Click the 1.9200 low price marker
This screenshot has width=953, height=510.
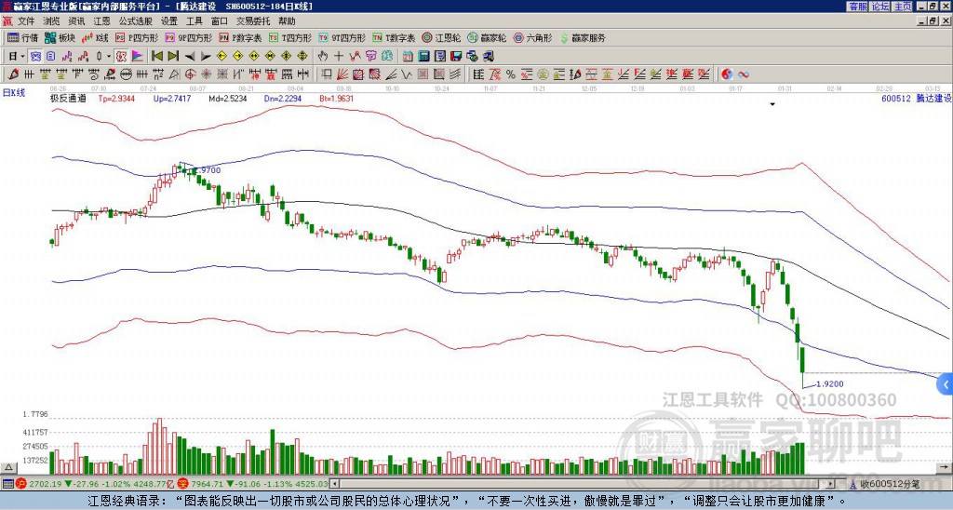pos(829,384)
